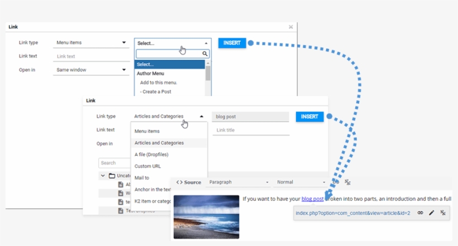Viewport: 458px width, 246px height.
Task: Open the Same window dropdown
Action: point(91,70)
